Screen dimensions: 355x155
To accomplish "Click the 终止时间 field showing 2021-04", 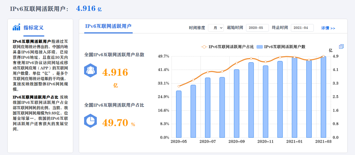I will [x=302, y=28].
